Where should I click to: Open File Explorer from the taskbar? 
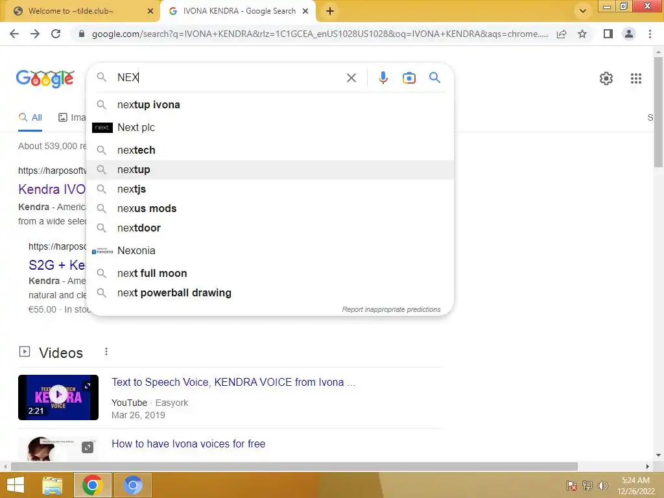click(x=52, y=485)
